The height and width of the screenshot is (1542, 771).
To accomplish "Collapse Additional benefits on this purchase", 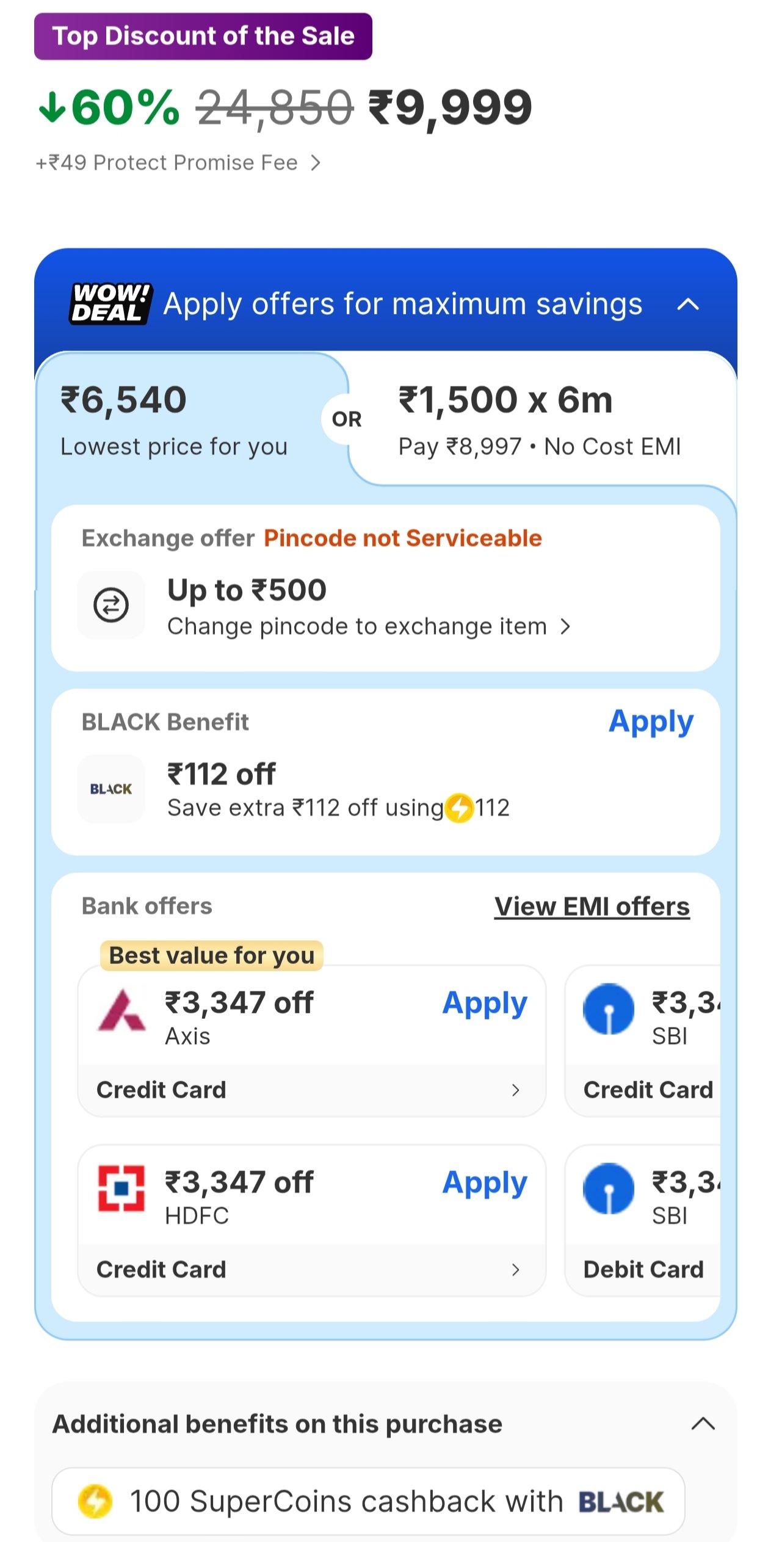I will pos(703,1424).
